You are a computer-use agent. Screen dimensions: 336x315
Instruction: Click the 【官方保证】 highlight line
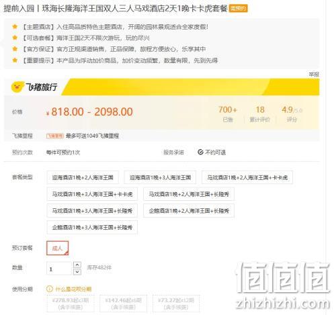(114, 49)
